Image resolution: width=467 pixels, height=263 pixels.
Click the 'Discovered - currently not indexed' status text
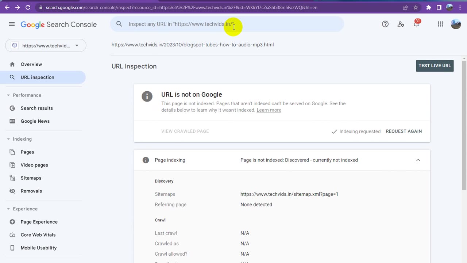coord(321,160)
